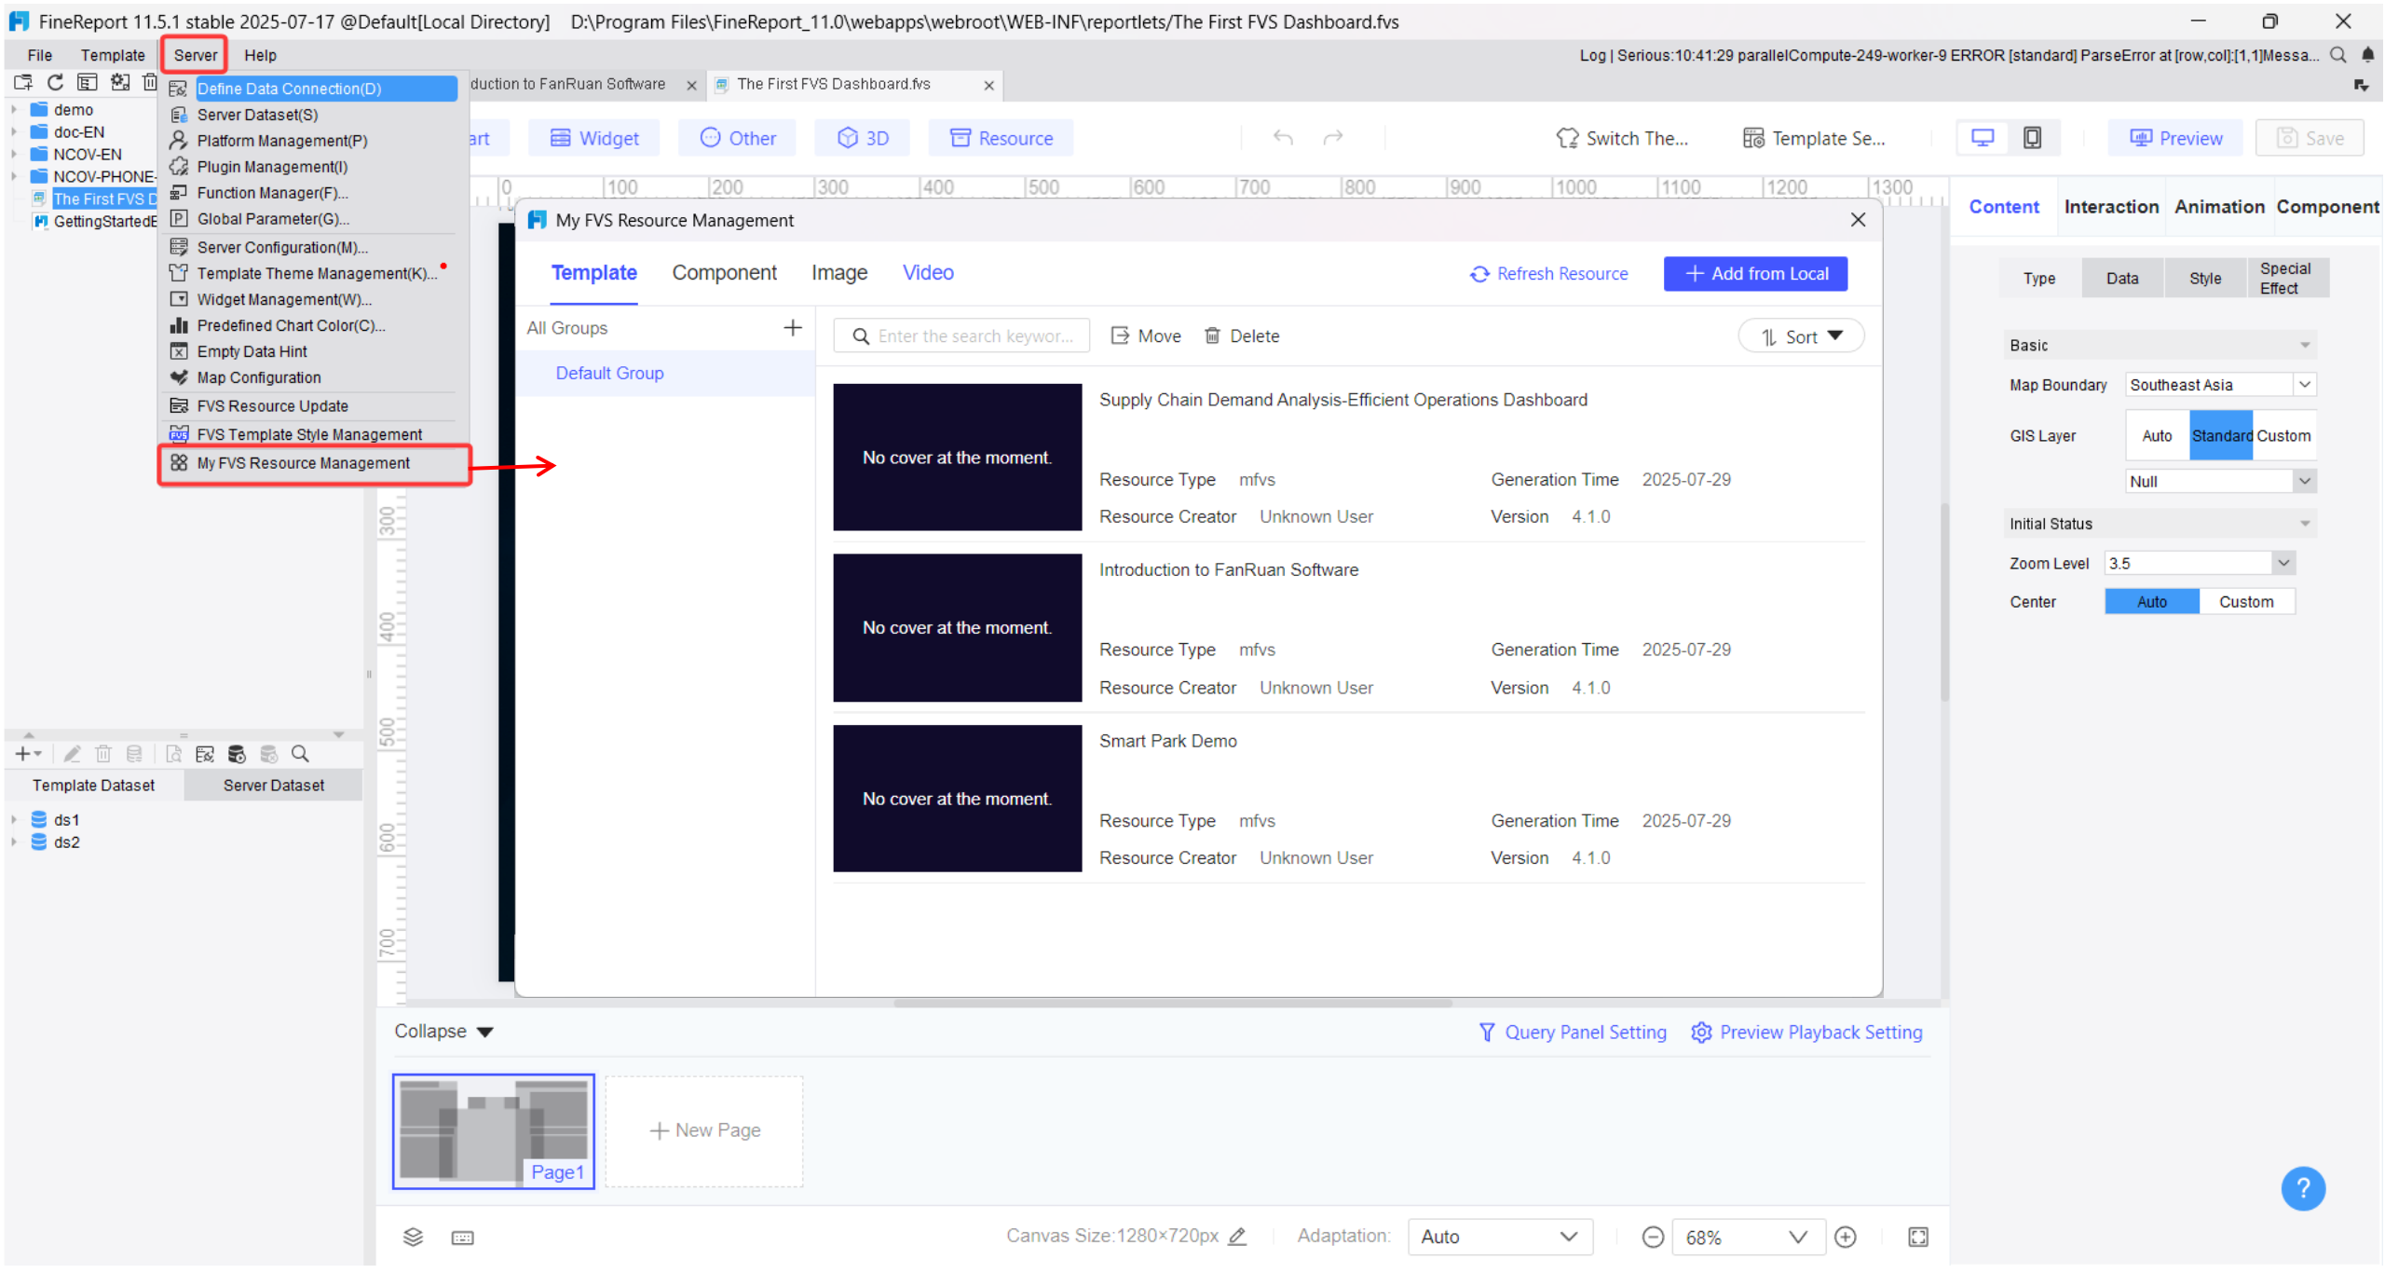The image size is (2385, 1273).
Task: Click the Preview button
Action: click(2175, 138)
